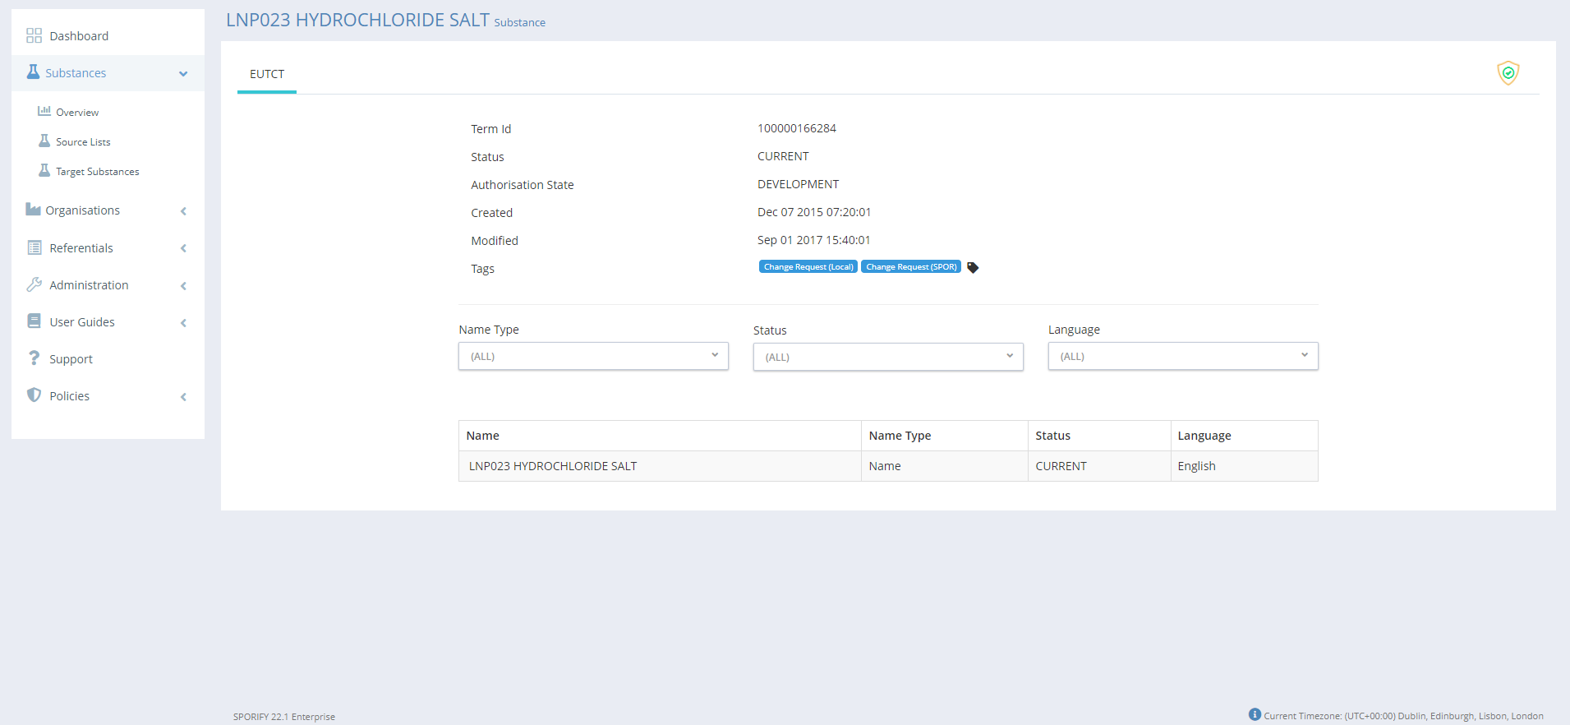Click the tag icon beside Change Request tags
The width and height of the screenshot is (1570, 725).
[x=973, y=268]
